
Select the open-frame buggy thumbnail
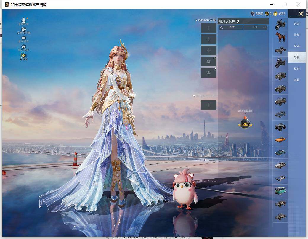(280, 50)
